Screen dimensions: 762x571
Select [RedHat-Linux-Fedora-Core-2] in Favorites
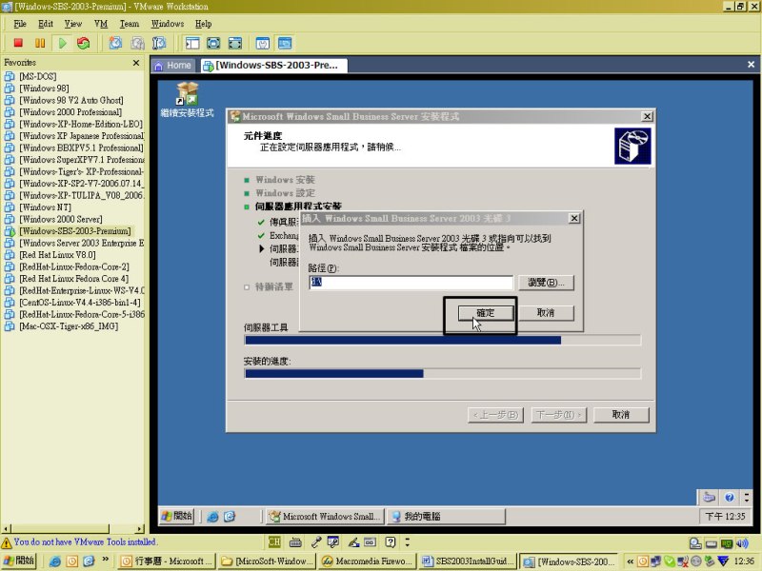click(x=74, y=267)
